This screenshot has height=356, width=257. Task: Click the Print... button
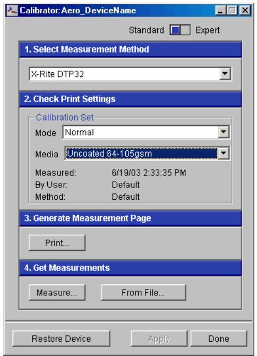[x=57, y=243]
